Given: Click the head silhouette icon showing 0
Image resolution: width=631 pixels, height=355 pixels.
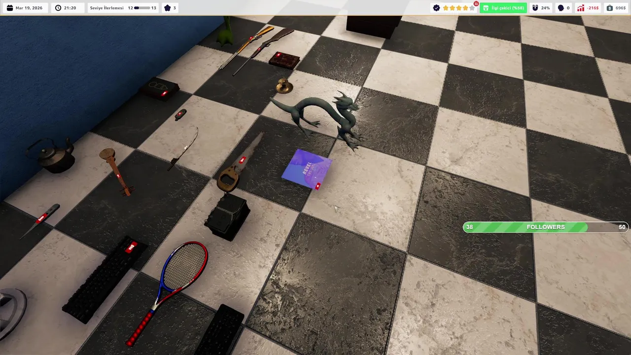Looking at the screenshot, I should (561, 8).
